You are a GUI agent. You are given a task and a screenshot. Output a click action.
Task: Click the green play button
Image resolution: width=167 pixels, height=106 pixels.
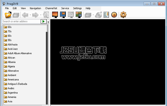44,21
